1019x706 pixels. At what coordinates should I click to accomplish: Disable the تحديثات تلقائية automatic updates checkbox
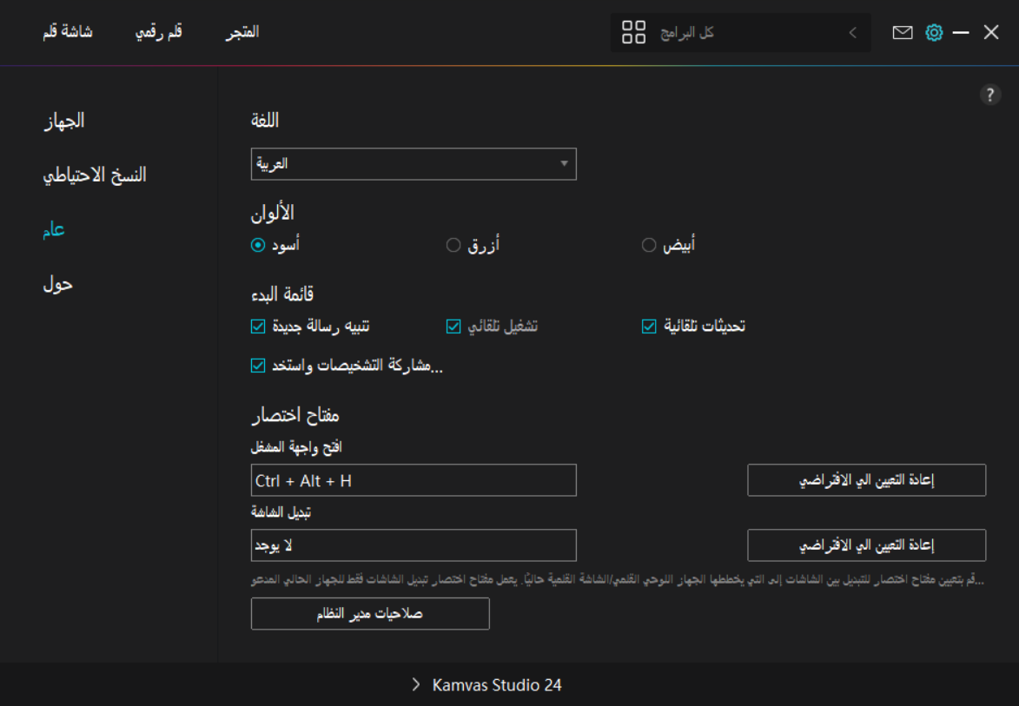click(x=649, y=327)
